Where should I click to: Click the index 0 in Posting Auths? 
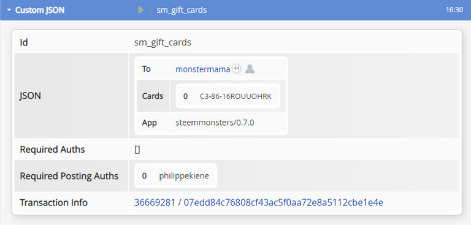pyautogui.click(x=144, y=176)
